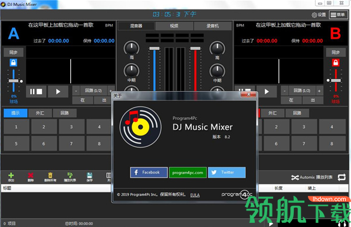Click deck A pause/stop button
The image size is (351, 227).
(x=36, y=92)
